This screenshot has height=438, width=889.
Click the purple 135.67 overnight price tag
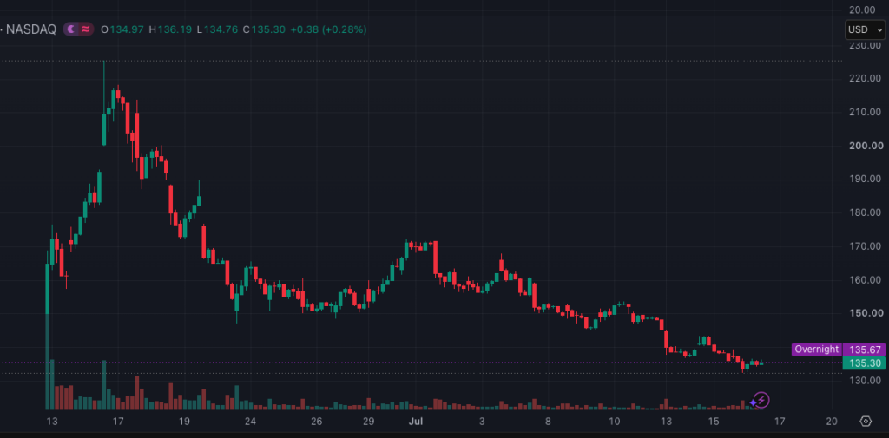click(x=864, y=350)
